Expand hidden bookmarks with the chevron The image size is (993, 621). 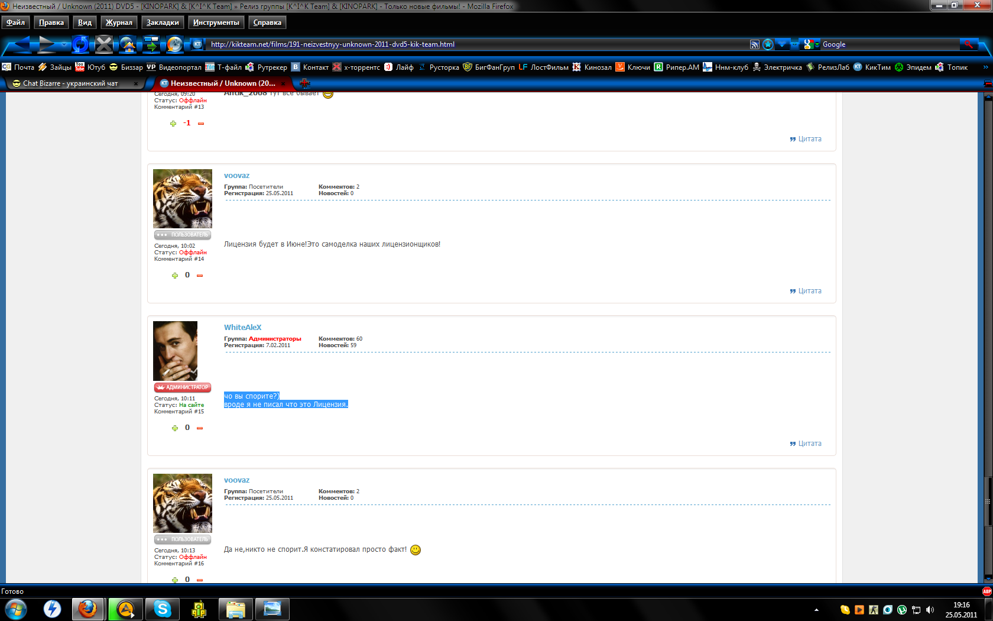pyautogui.click(x=985, y=67)
